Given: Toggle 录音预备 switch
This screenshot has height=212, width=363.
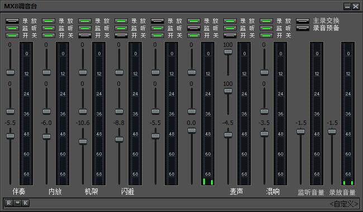Looking at the screenshot, I should (x=303, y=28).
